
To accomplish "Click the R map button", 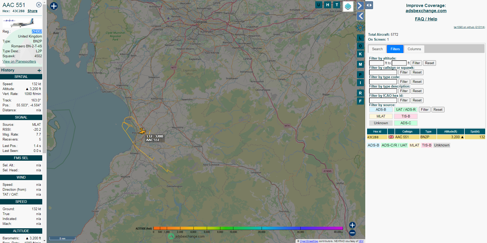I will (360, 93).
